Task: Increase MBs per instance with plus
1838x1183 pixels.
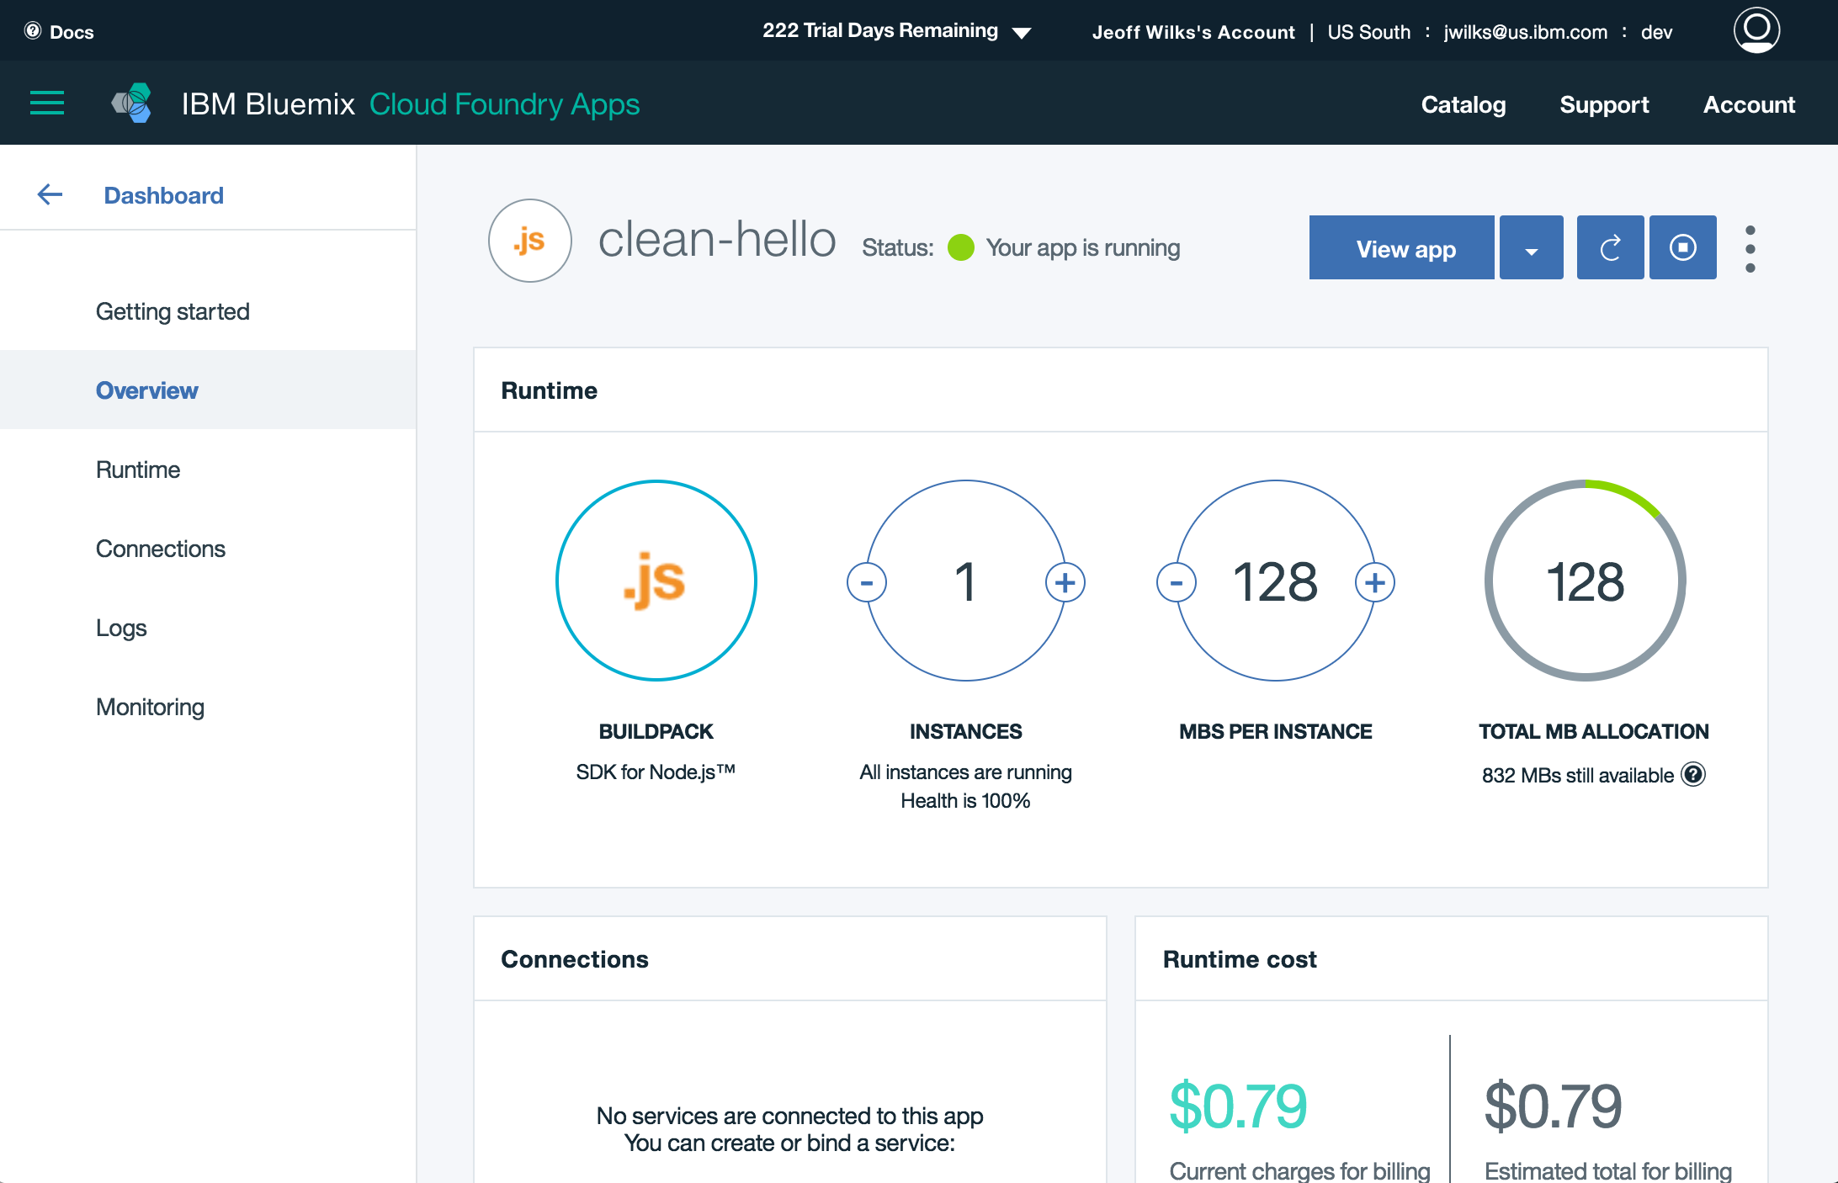Action: point(1374,582)
